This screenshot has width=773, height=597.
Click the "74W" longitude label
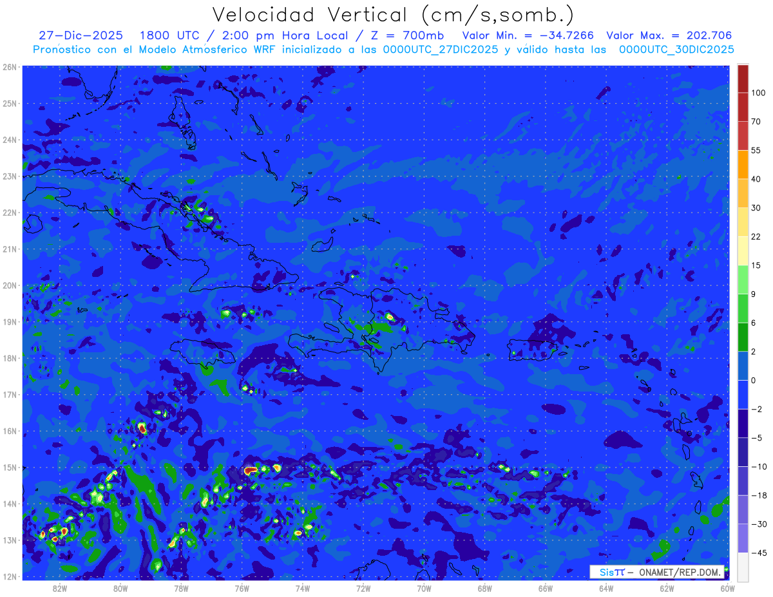302,588
